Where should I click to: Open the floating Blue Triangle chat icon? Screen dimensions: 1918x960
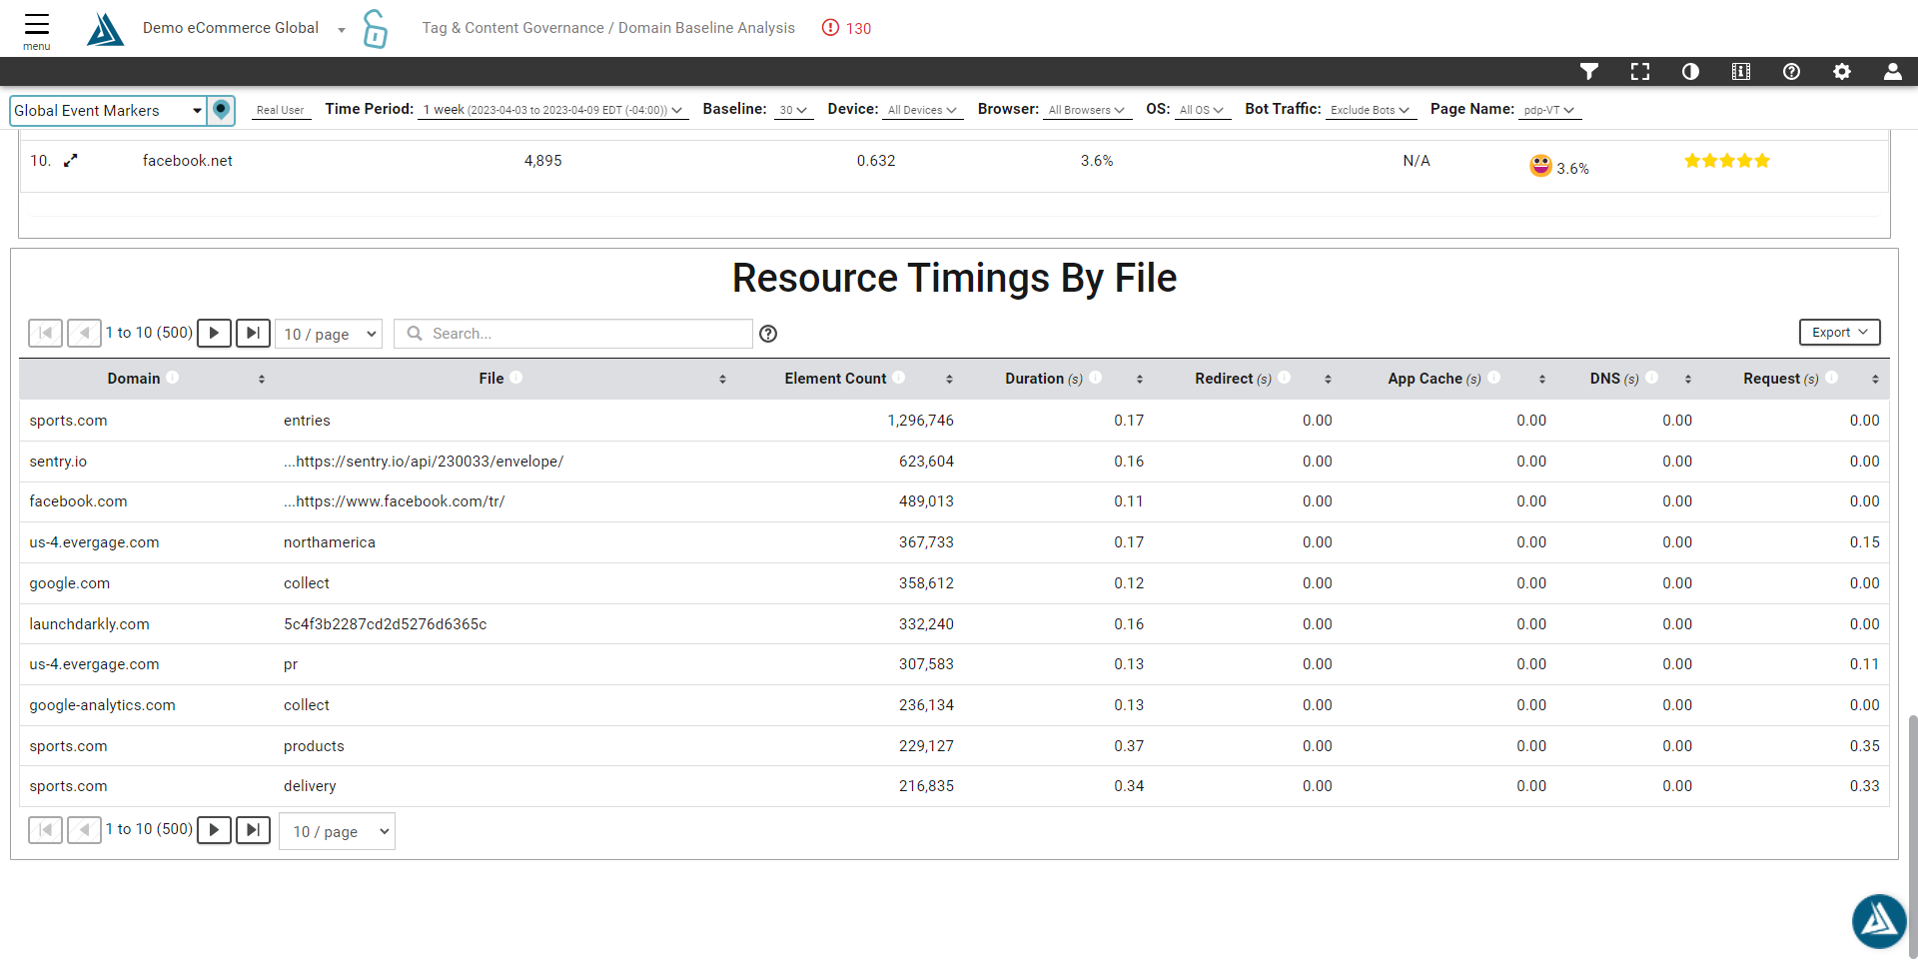pyautogui.click(x=1879, y=921)
